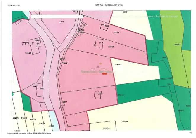Click parcel label 3275/9
Image resolution: width=196 pixels, height=138 pixels.
62,59
